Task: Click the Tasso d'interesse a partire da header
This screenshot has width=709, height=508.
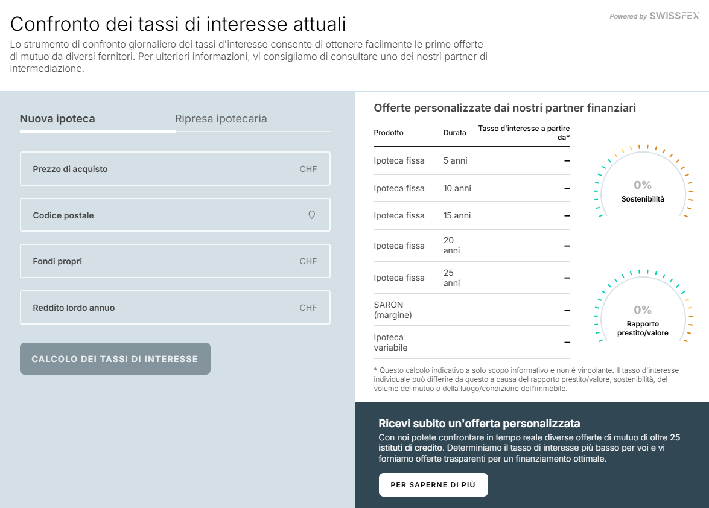Action: tap(524, 133)
